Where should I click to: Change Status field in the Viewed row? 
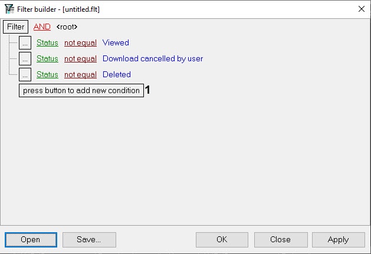pyautogui.click(x=47, y=43)
